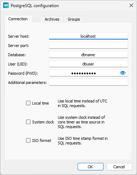137x175 pixels.
Task: Select the Database field with dbname
Action: point(89,54)
